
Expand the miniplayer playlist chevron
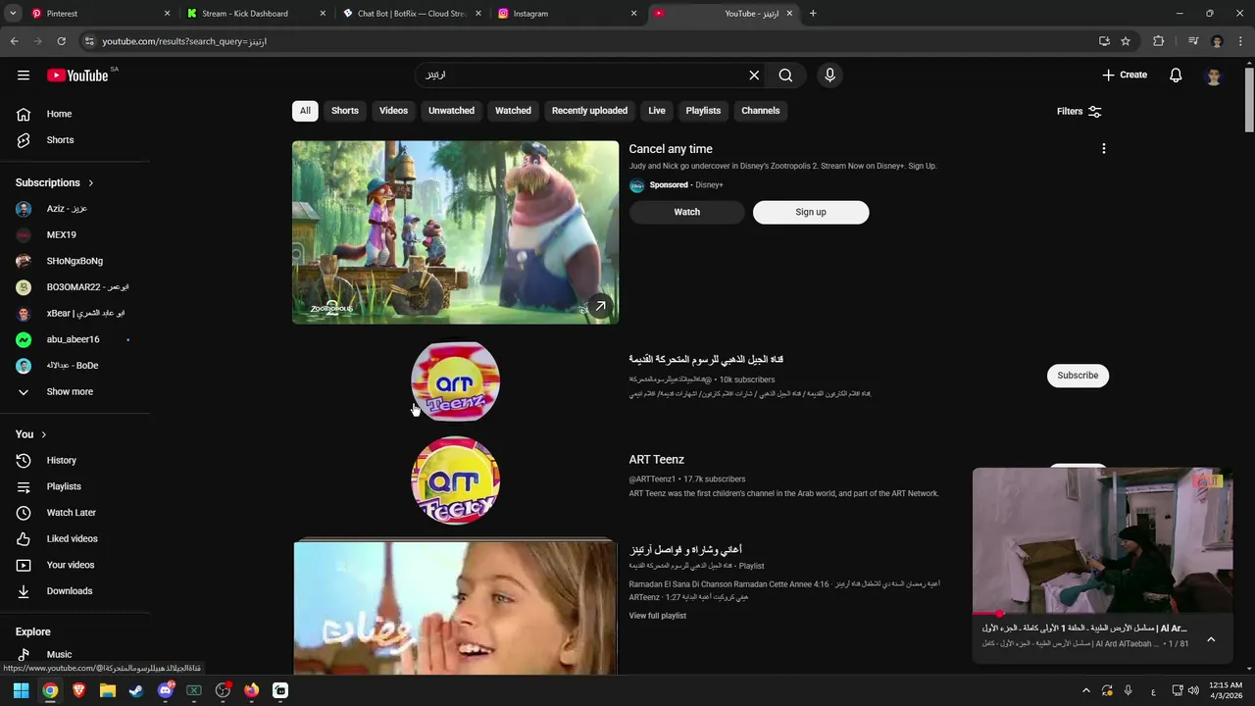(x=1211, y=639)
